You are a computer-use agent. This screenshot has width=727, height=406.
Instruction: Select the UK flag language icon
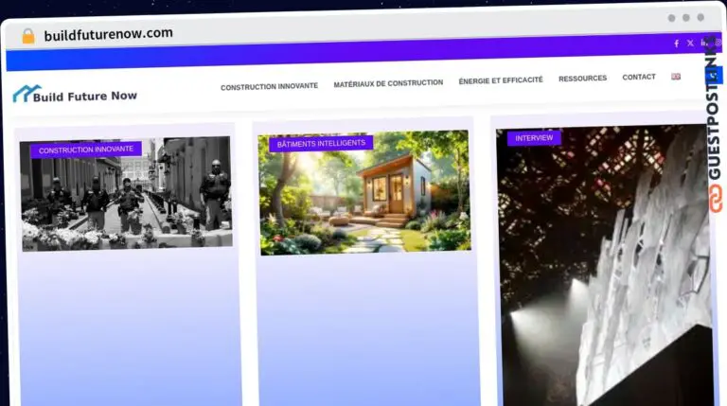(x=676, y=78)
